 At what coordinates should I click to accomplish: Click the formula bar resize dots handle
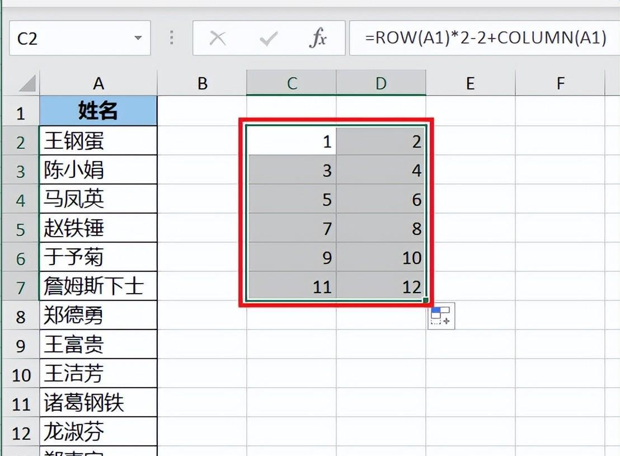coord(172,37)
